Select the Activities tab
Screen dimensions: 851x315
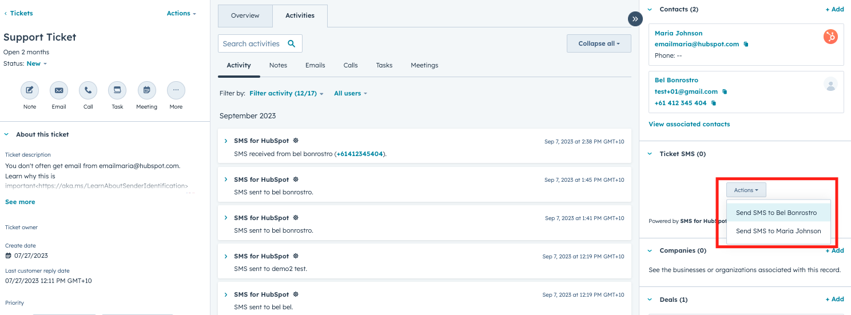click(300, 15)
